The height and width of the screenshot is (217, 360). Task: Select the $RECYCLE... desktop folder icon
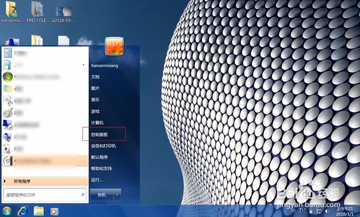pyautogui.click(x=38, y=12)
